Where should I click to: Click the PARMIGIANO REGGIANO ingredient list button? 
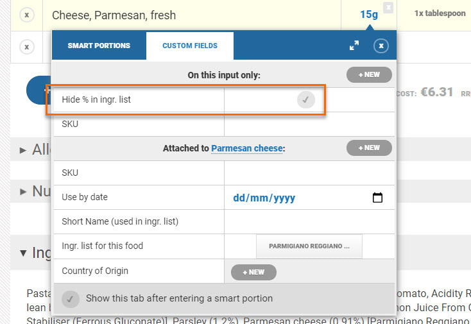click(309, 246)
